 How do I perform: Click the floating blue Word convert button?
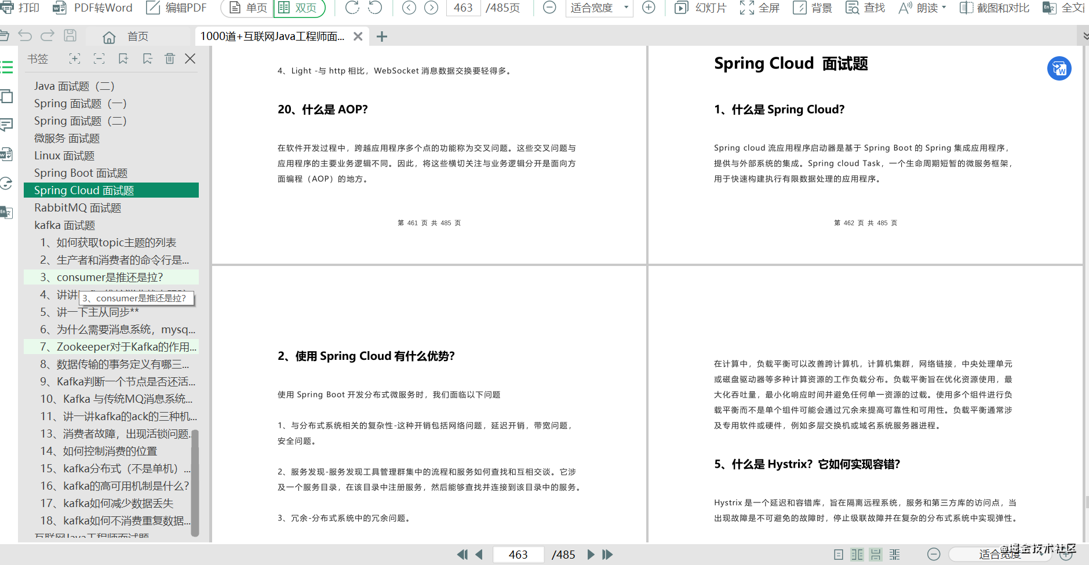coord(1059,69)
